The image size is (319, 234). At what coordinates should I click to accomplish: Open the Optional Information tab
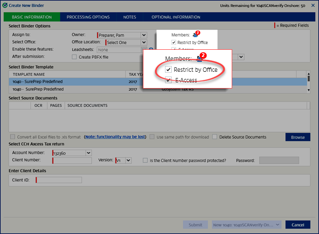pyautogui.click(x=176, y=17)
